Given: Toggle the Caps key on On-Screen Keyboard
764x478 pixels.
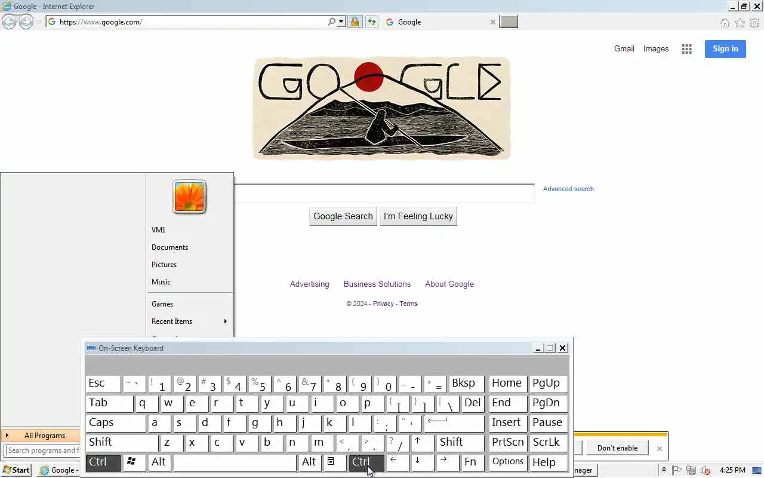Looking at the screenshot, I should coord(115,423).
